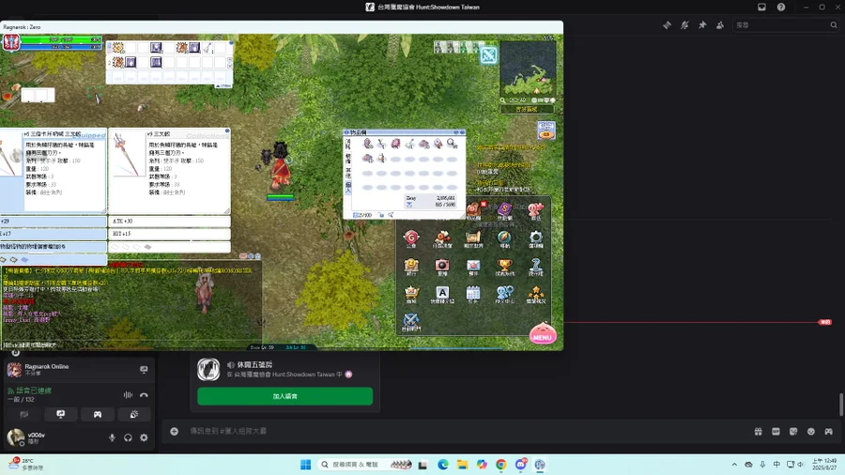
Task: Open the letter A shortcut keys icon
Action: point(442,293)
